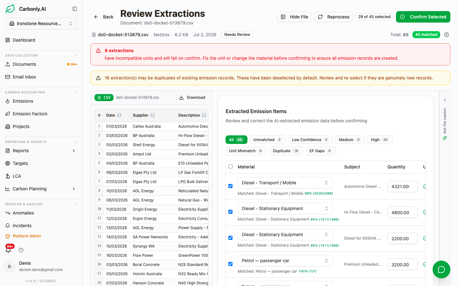Viewport: 458px width, 286px height.
Task: Uncheck the Petrol — passenger car row checkbox
Action: 231,264
